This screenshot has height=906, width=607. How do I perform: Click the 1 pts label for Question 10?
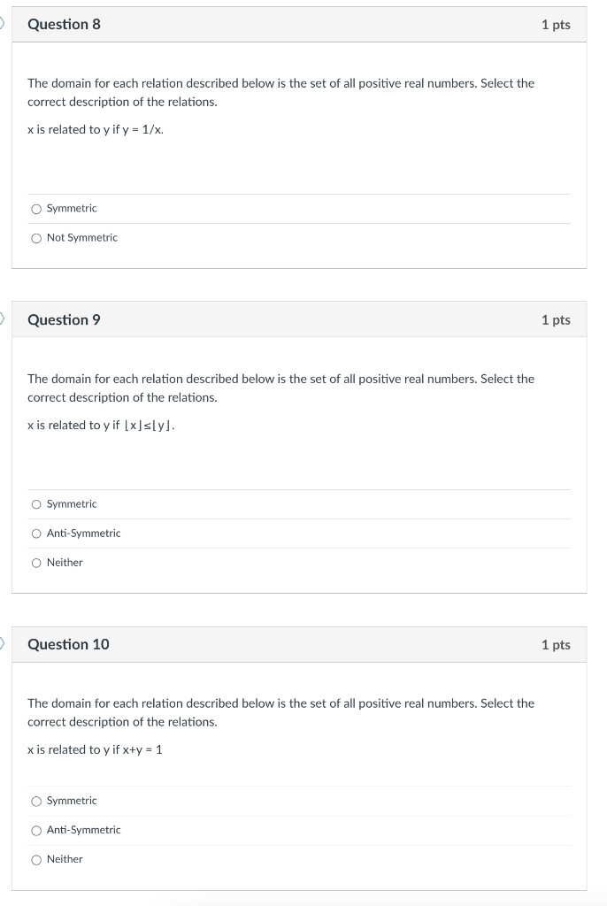coord(556,644)
